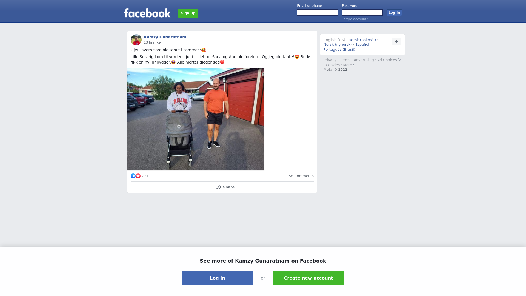This screenshot has height=296, width=526.
Task: Add a language with the plus button
Action: pos(397,41)
